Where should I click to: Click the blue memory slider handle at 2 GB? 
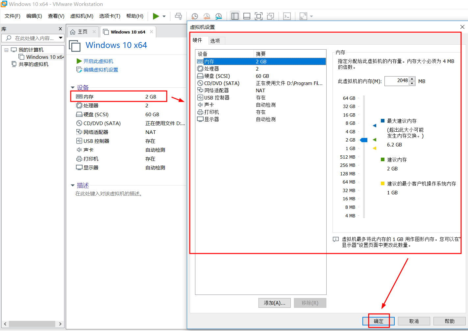[x=364, y=140]
